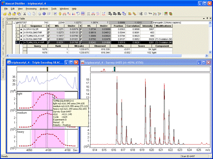Click the SILAC window overview bar marker
Image resolution: width=213 pixels, height=159 pixels.
tap(47, 69)
